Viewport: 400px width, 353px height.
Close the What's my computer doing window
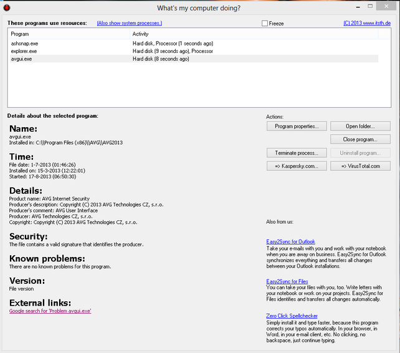386,6
